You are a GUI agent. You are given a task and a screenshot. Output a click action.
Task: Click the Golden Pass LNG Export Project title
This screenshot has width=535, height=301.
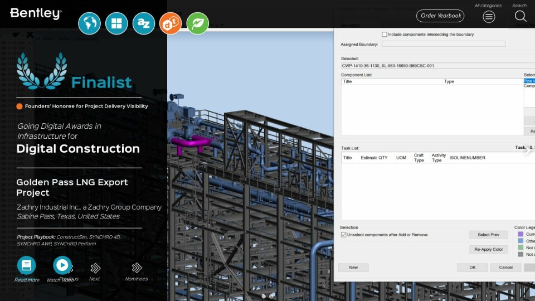point(72,187)
